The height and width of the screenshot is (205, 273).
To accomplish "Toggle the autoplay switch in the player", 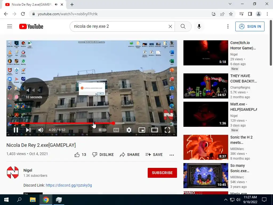I will click(102, 130).
